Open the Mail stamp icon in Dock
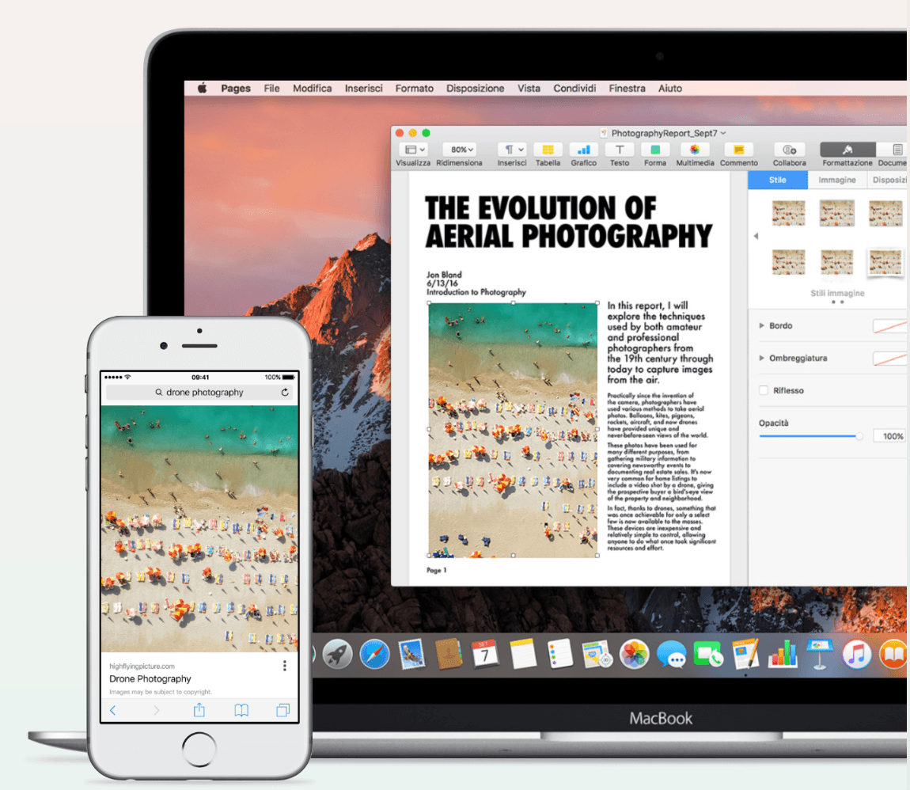 [411, 654]
